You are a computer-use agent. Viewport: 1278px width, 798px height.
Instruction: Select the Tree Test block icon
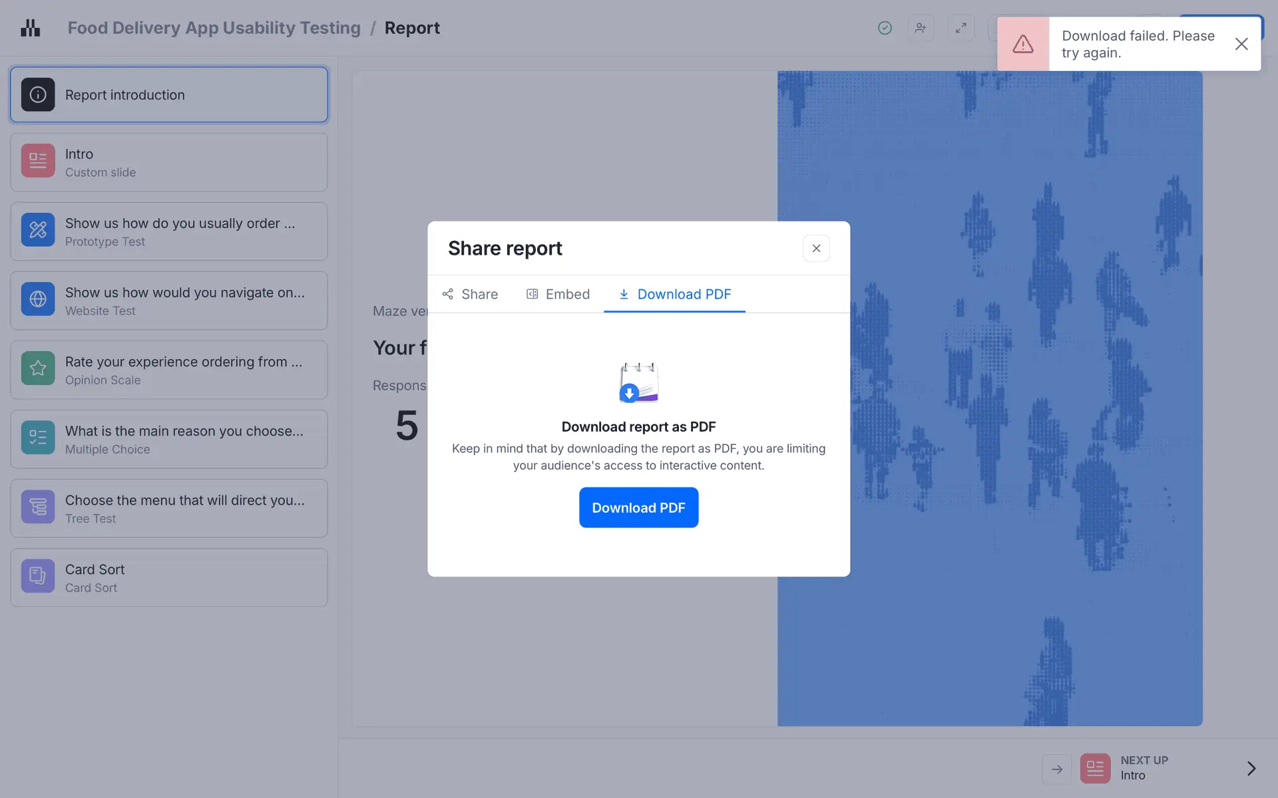click(x=38, y=507)
